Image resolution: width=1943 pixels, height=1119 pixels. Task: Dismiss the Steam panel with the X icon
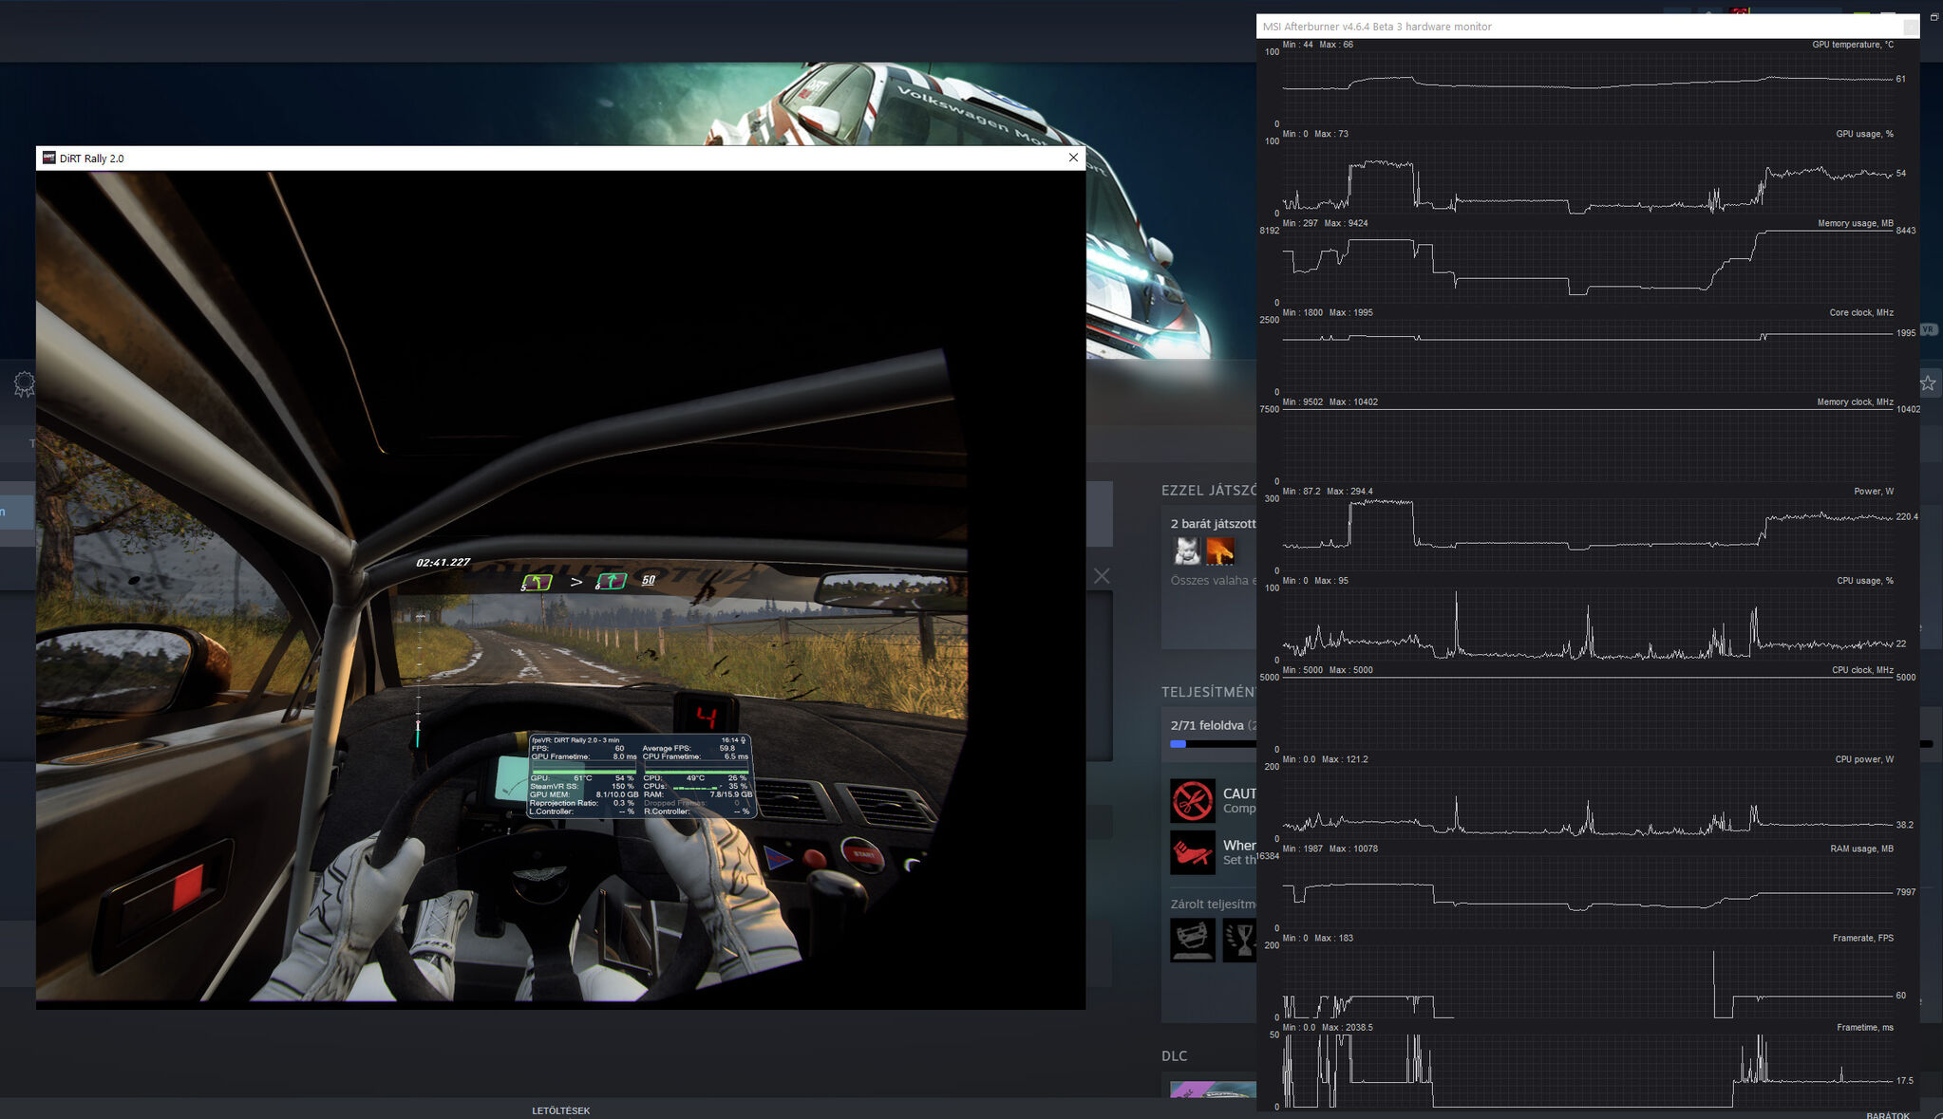(x=1102, y=576)
